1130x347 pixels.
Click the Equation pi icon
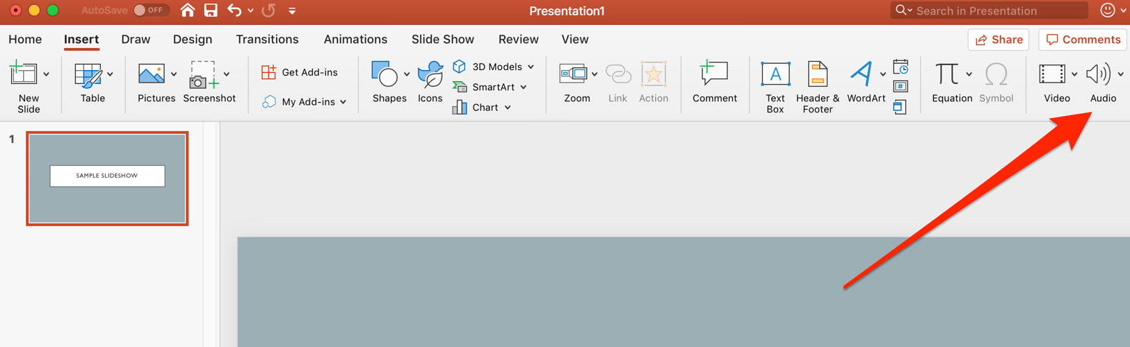pos(946,74)
